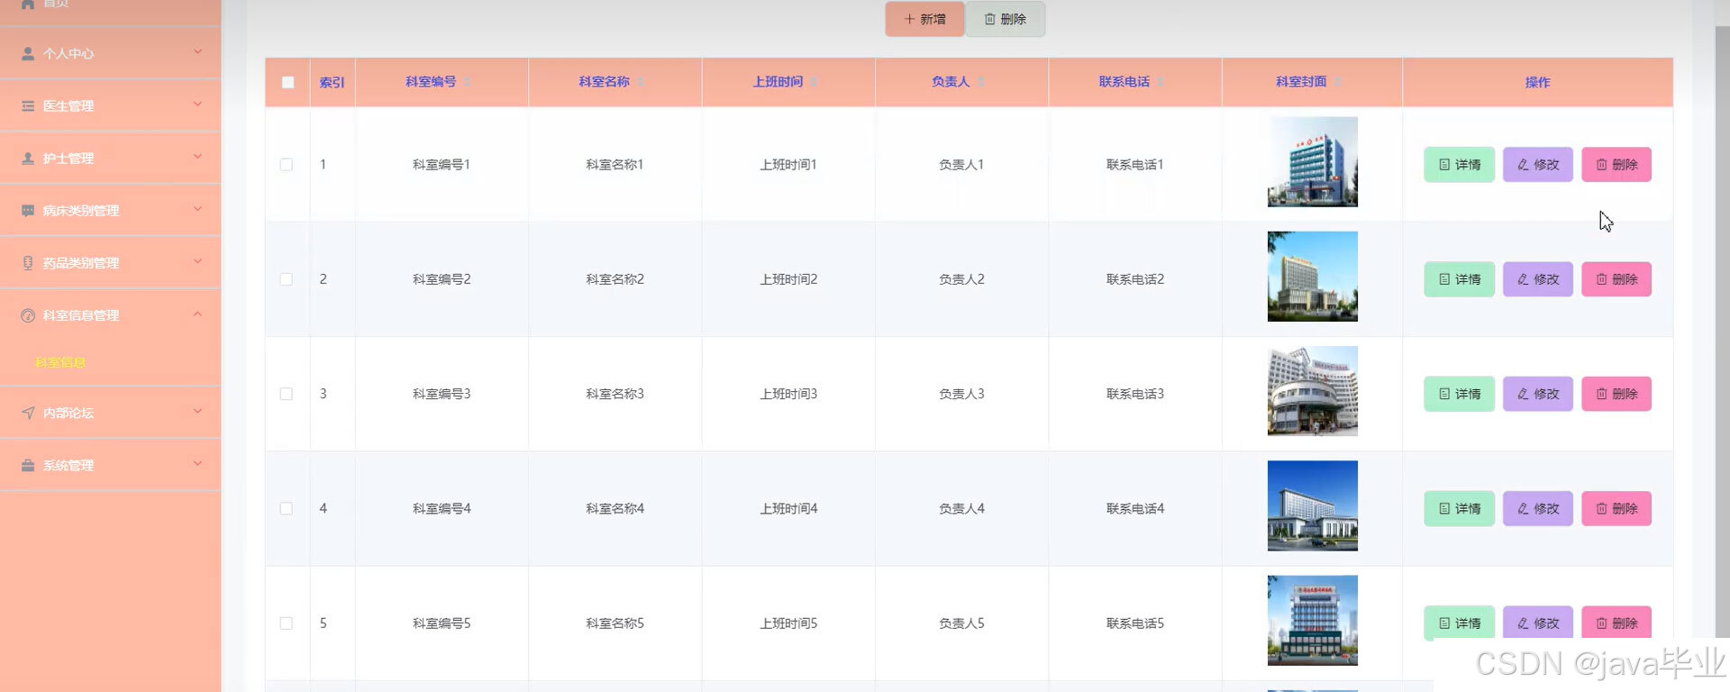Viewport: 1730px width, 692px height.
Task: Open 详情 for row 科室编号2
Action: click(1459, 279)
